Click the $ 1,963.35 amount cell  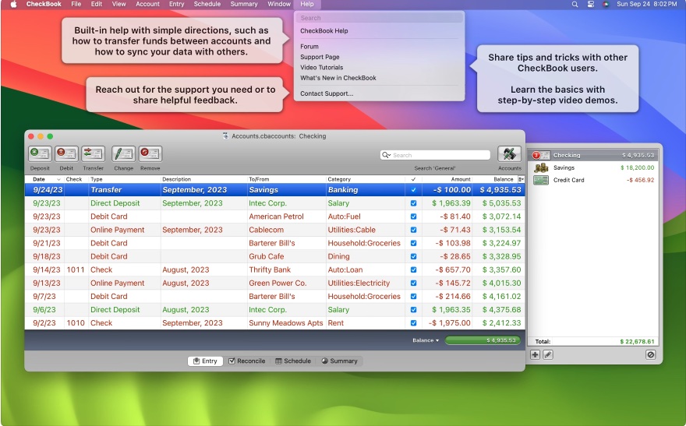tap(451, 310)
